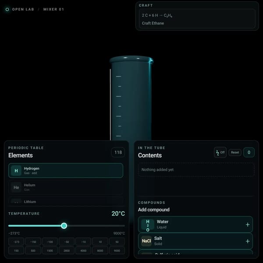Set temperature preset to 2800
The height and width of the screenshot is (263, 263).
[67, 251]
